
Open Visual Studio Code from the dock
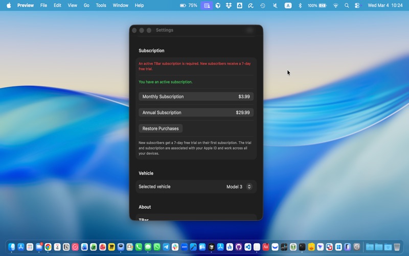click(248, 247)
